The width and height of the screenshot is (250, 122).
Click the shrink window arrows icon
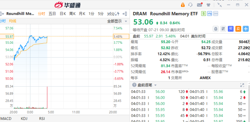[220, 5]
